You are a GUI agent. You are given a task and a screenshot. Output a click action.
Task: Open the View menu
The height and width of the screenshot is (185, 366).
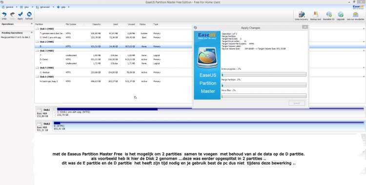coord(26,7)
